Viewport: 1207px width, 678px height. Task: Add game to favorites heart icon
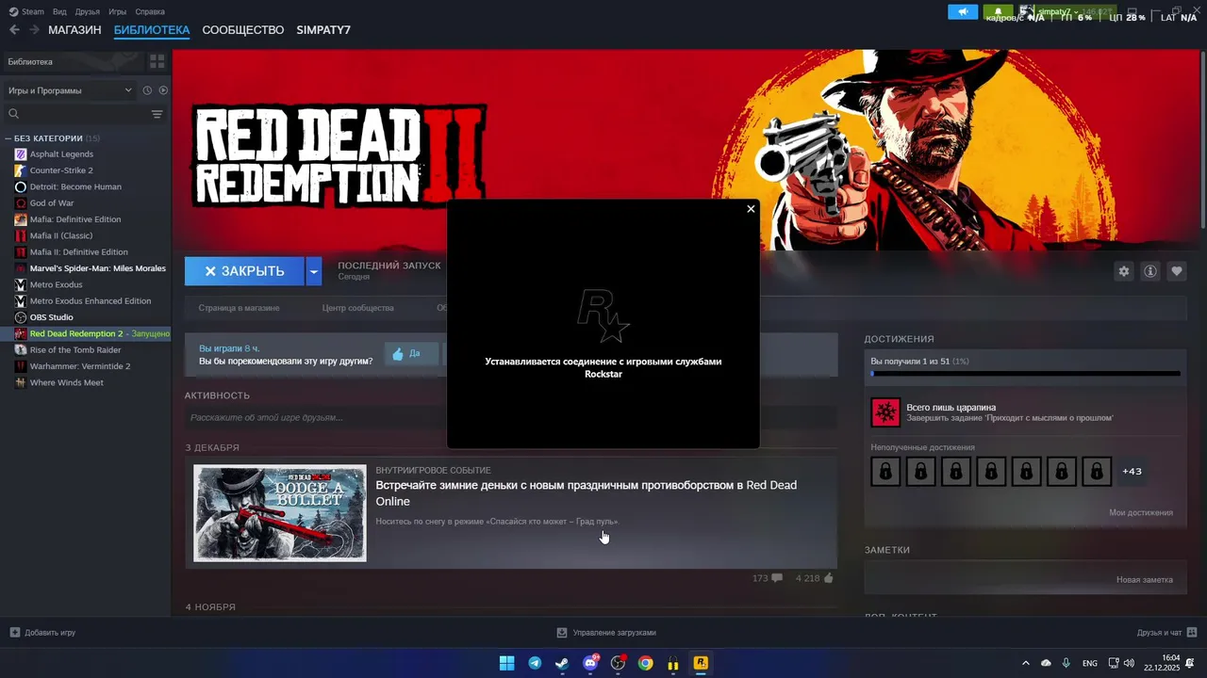tap(1176, 271)
